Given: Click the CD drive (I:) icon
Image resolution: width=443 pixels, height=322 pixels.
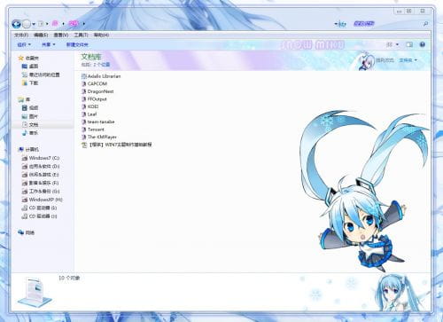Looking at the screenshot, I should tap(25, 208).
